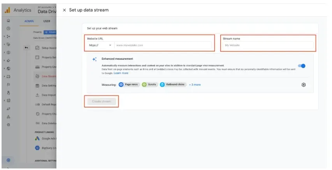Open Data Settings in admin list
This screenshot has height=170, width=332.
(46, 85)
